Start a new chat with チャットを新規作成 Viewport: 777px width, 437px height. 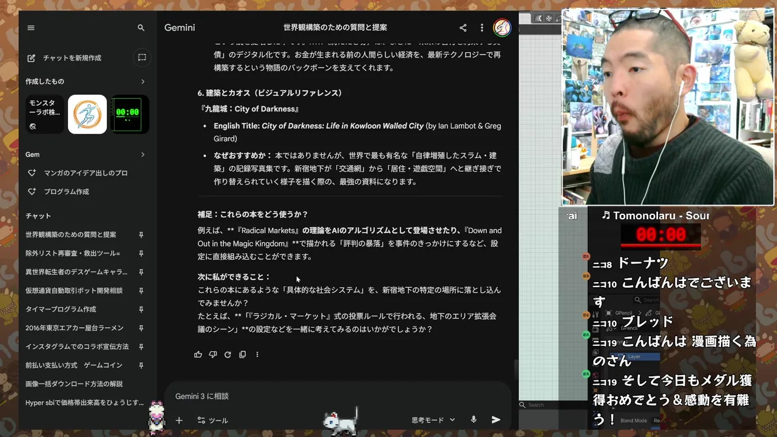point(64,58)
